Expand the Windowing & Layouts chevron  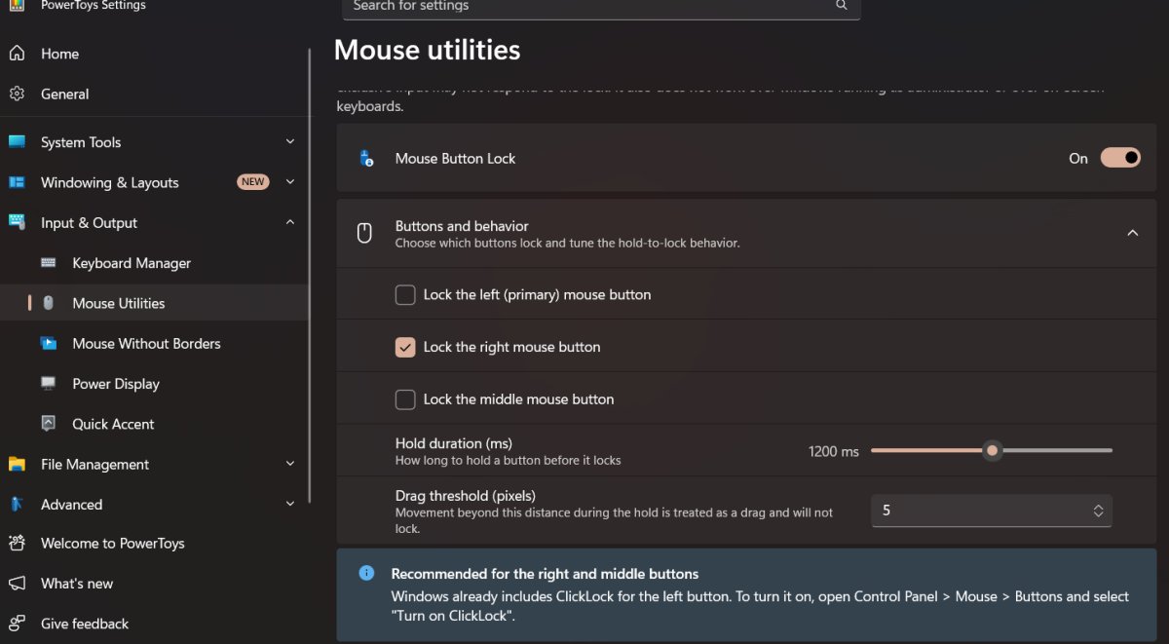click(290, 182)
